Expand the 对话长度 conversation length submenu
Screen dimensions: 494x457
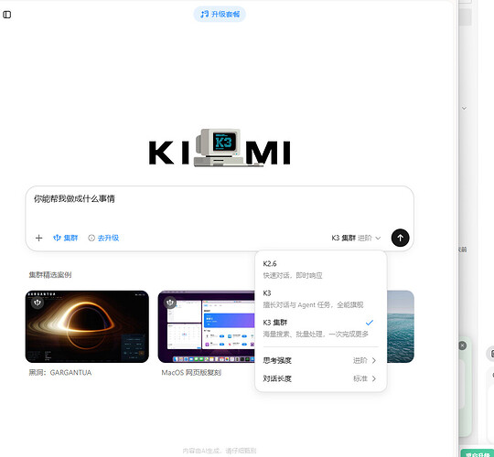coord(320,378)
